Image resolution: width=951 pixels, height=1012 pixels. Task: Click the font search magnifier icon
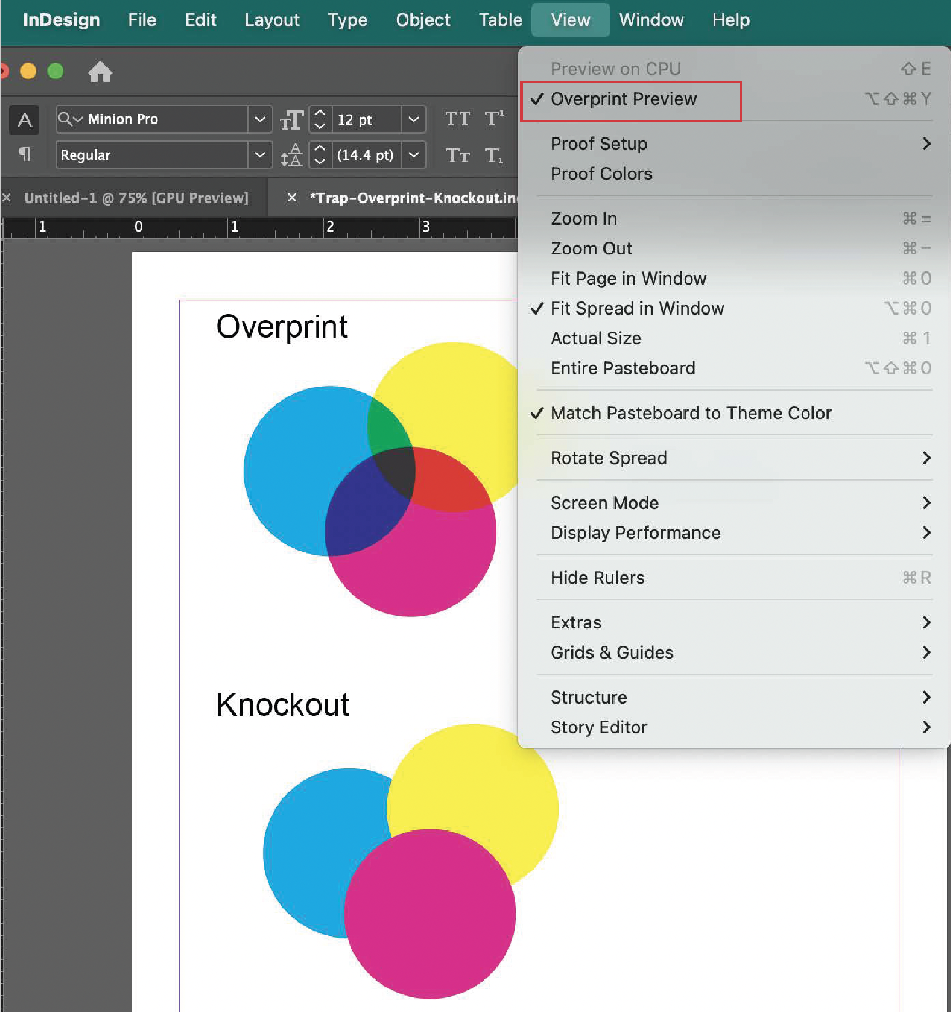tap(70, 119)
